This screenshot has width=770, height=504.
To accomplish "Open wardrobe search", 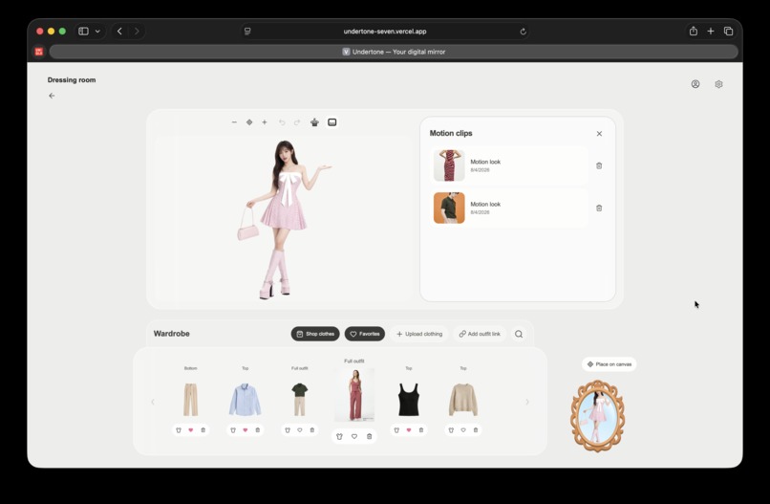I will (x=519, y=334).
